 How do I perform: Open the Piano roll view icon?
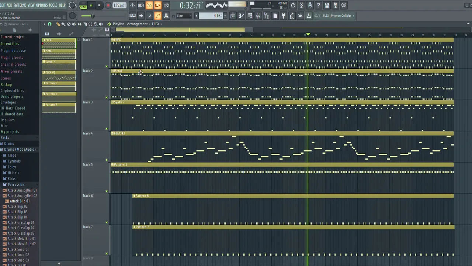point(241,16)
